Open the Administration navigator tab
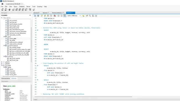This screenshot has width=180, height=101. pyautogui.click(x=6, y=78)
